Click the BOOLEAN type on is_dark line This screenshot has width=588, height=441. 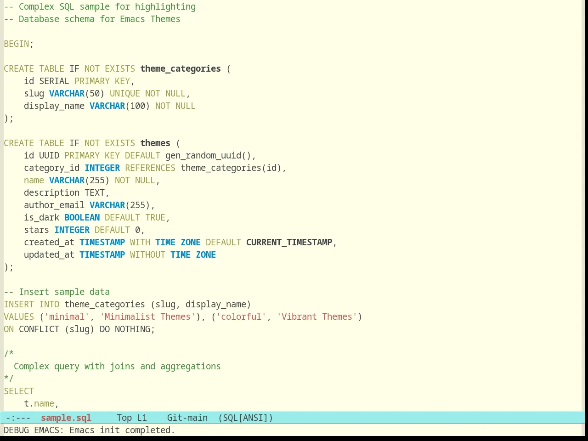pyautogui.click(x=82, y=217)
